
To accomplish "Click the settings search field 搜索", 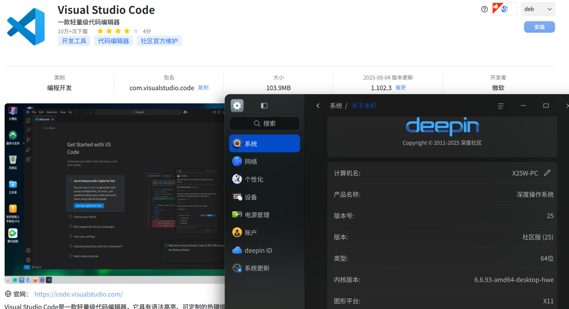I will point(264,123).
